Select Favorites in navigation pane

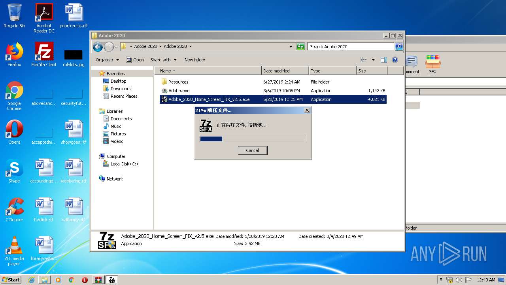115,74
